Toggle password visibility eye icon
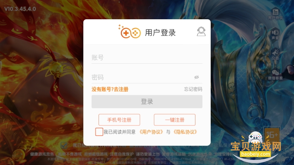The width and height of the screenshot is (294, 165). [x=196, y=77]
